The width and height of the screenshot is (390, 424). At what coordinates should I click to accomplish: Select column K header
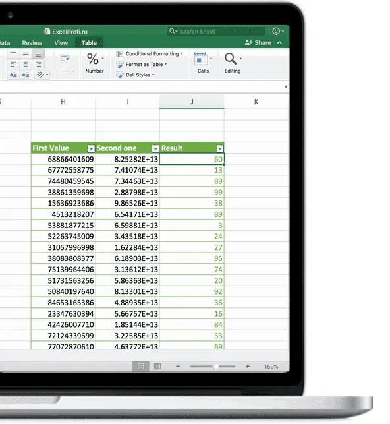(x=256, y=102)
